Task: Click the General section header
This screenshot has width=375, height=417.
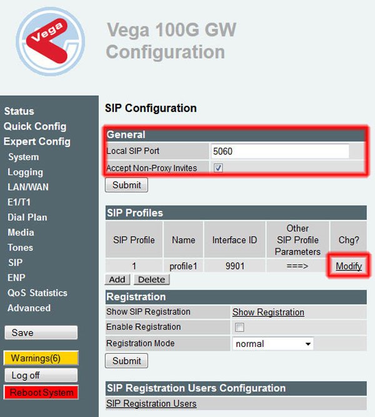Action: click(x=235, y=135)
